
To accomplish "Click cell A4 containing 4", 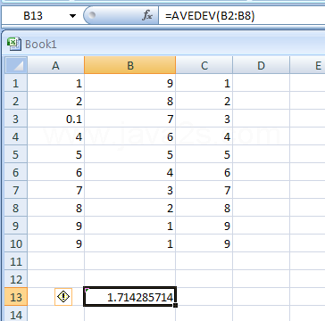I will click(56, 136).
